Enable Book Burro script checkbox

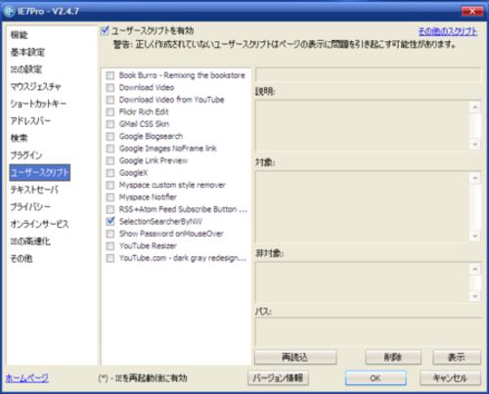(111, 75)
